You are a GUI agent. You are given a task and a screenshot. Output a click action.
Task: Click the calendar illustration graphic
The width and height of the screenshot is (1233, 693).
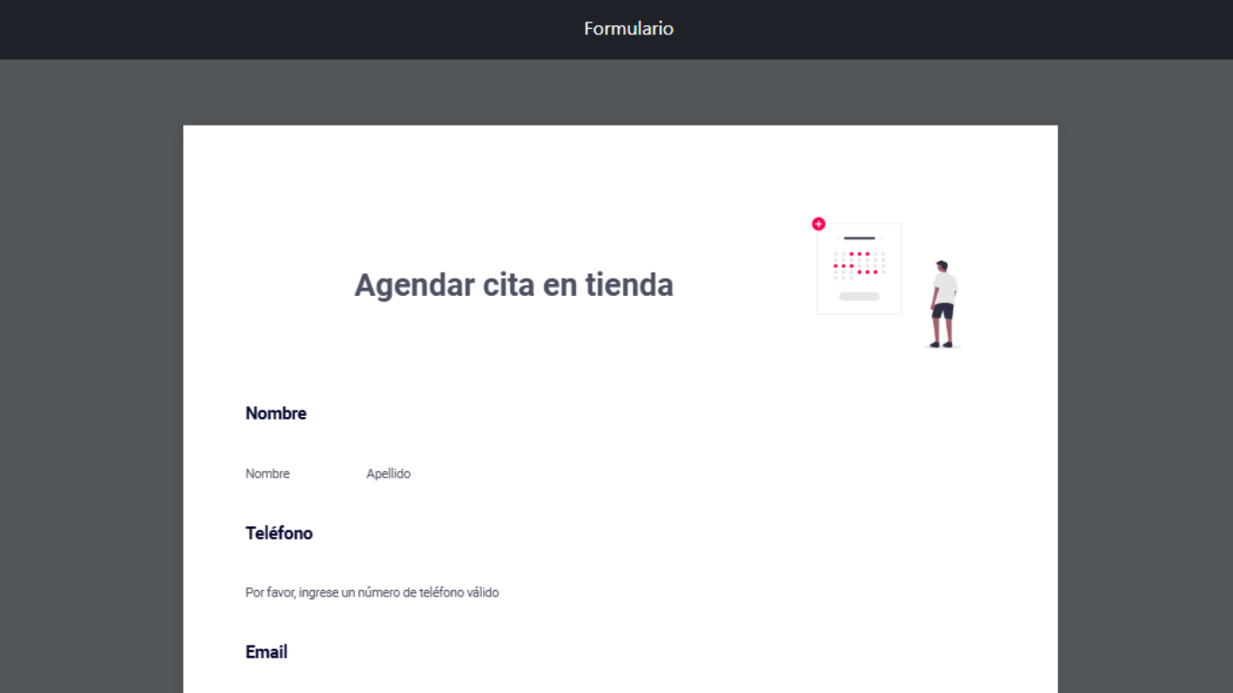858,268
